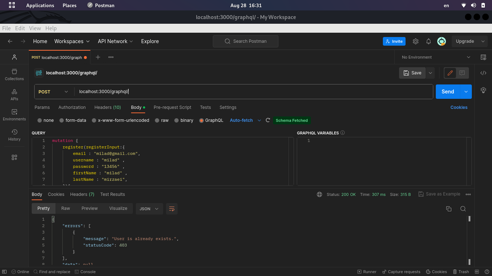
Task: Open Postman settings gear icon
Action: (416, 41)
